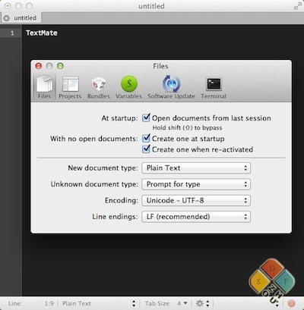Viewport: 304px width, 310px height.
Task: Open the Projects preferences pane
Action: (70, 87)
